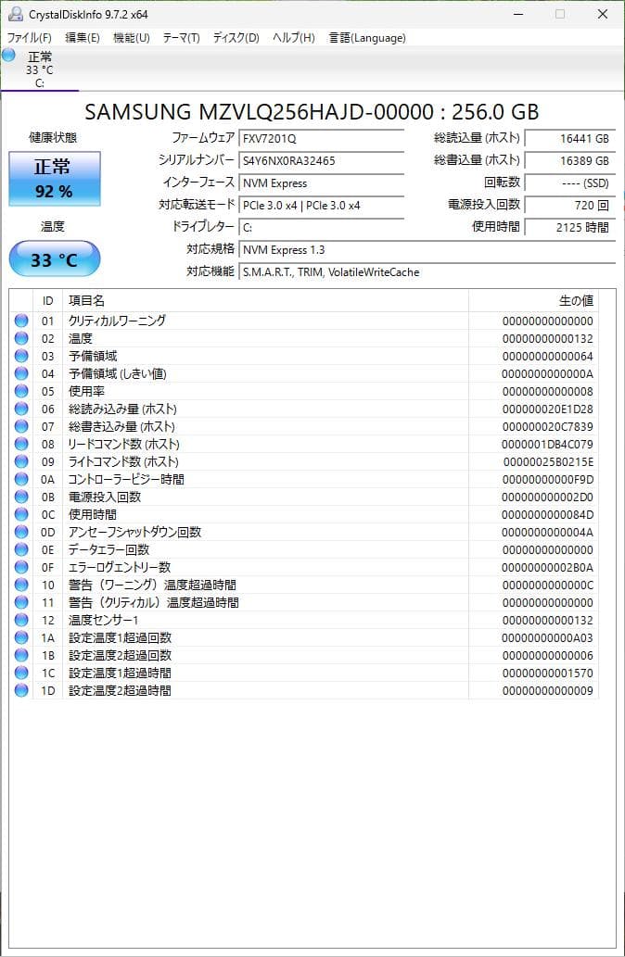Click the serial number field S4Y6NX0RA32465

click(x=322, y=161)
